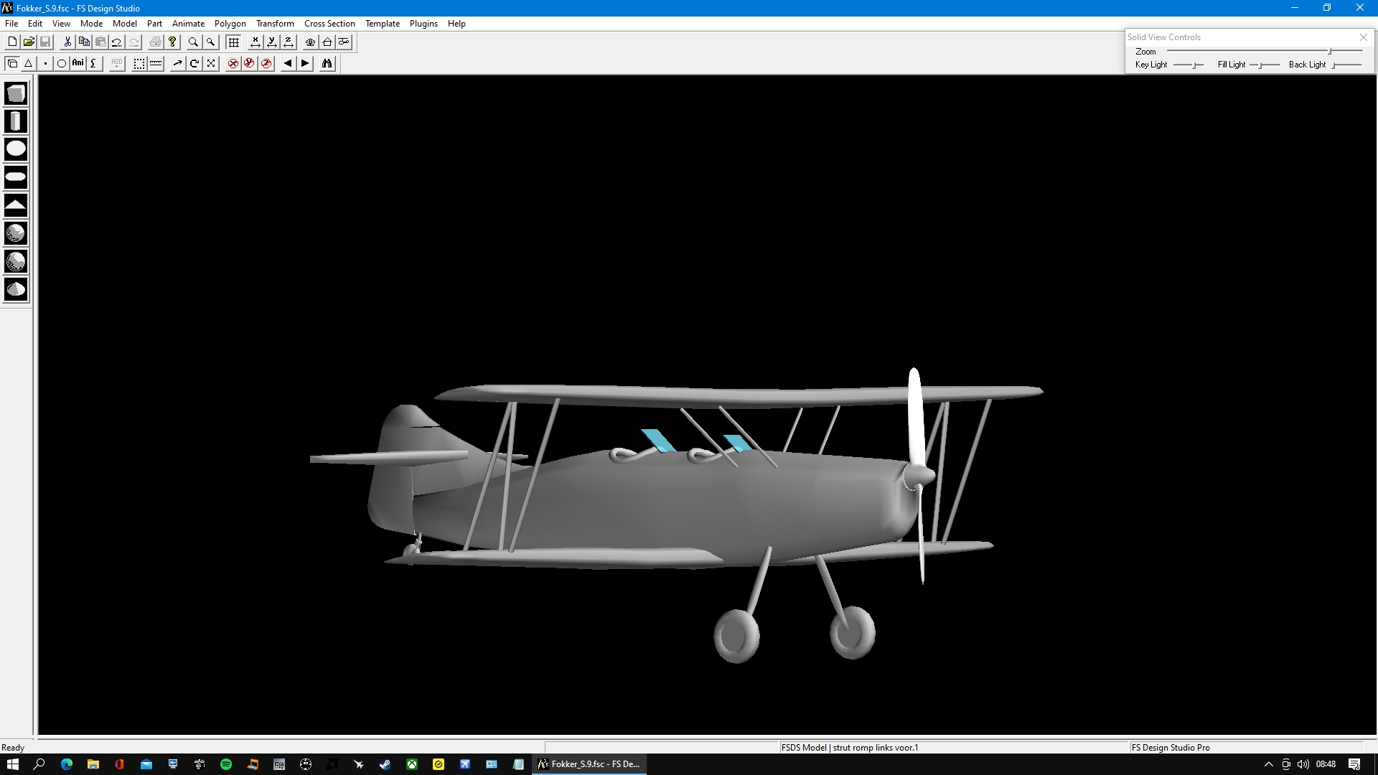Zoom in with the large magnifier icon

tap(193, 42)
